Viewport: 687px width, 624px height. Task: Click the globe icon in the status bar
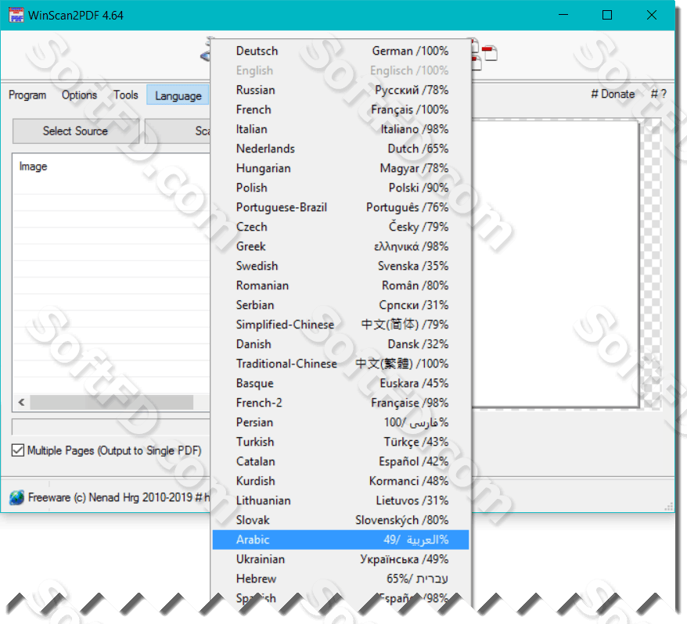coord(16,497)
